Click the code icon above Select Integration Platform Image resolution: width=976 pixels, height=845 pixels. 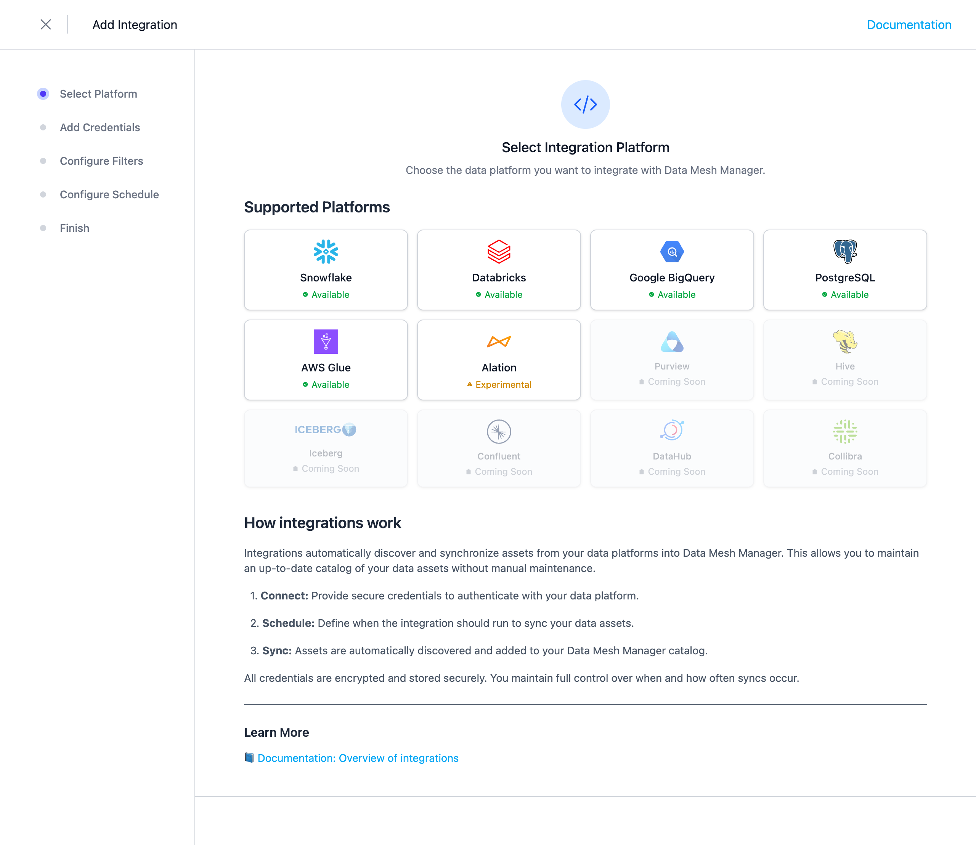(x=585, y=104)
